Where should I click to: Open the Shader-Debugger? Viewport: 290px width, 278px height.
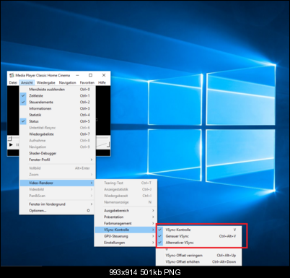[58, 153]
